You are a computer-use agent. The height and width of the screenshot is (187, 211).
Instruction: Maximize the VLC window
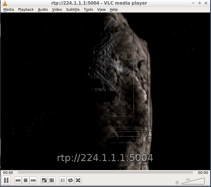tap(200, 3)
